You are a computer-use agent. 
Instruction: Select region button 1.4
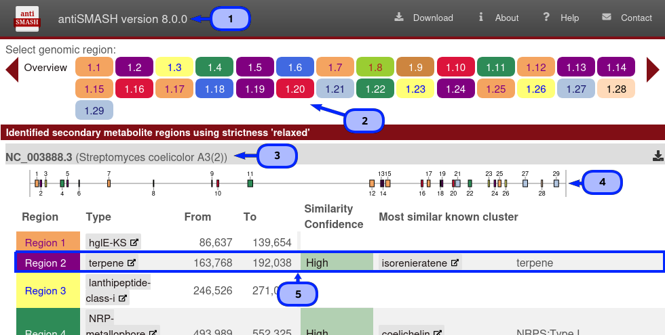(214, 67)
